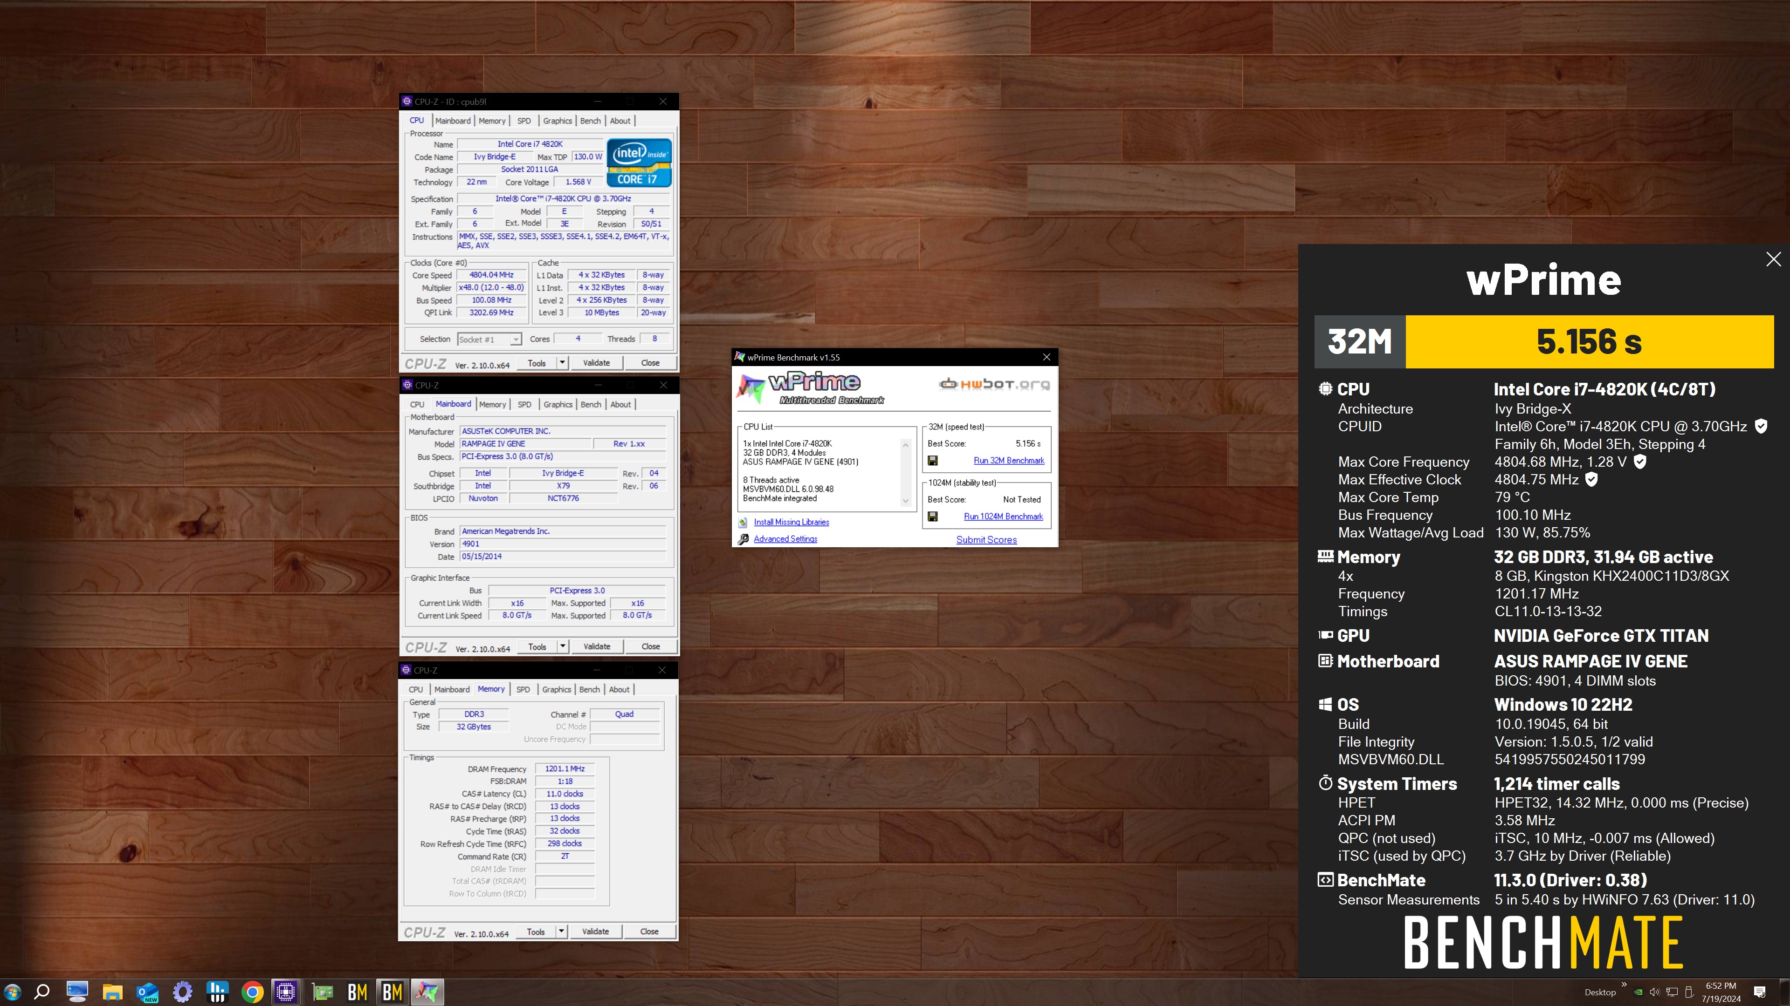Click the wPrime CPU List scroll-up arrow
This screenshot has height=1006, width=1790.
tap(905, 445)
